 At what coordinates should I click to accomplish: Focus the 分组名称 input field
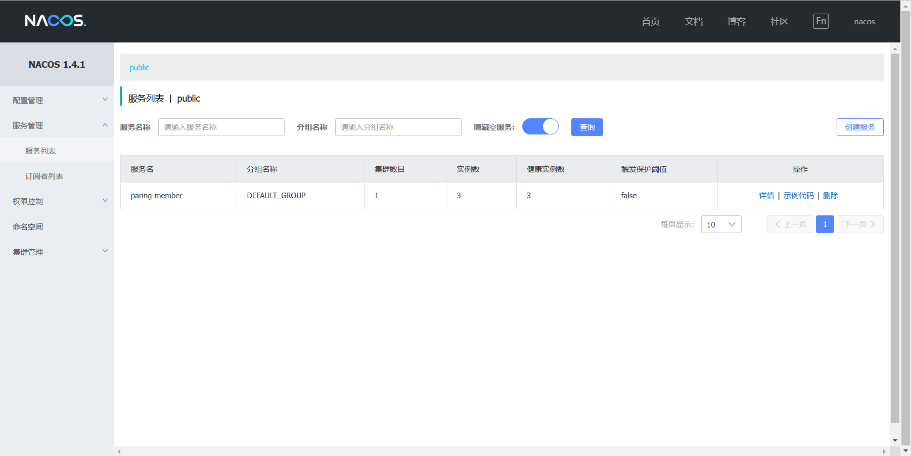click(x=398, y=127)
